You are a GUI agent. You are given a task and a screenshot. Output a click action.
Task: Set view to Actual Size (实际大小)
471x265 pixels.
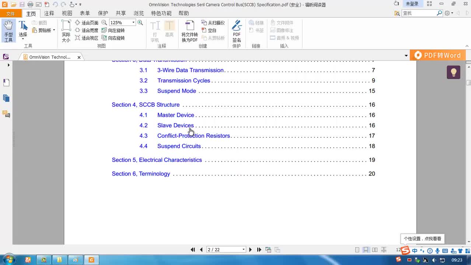click(66, 31)
